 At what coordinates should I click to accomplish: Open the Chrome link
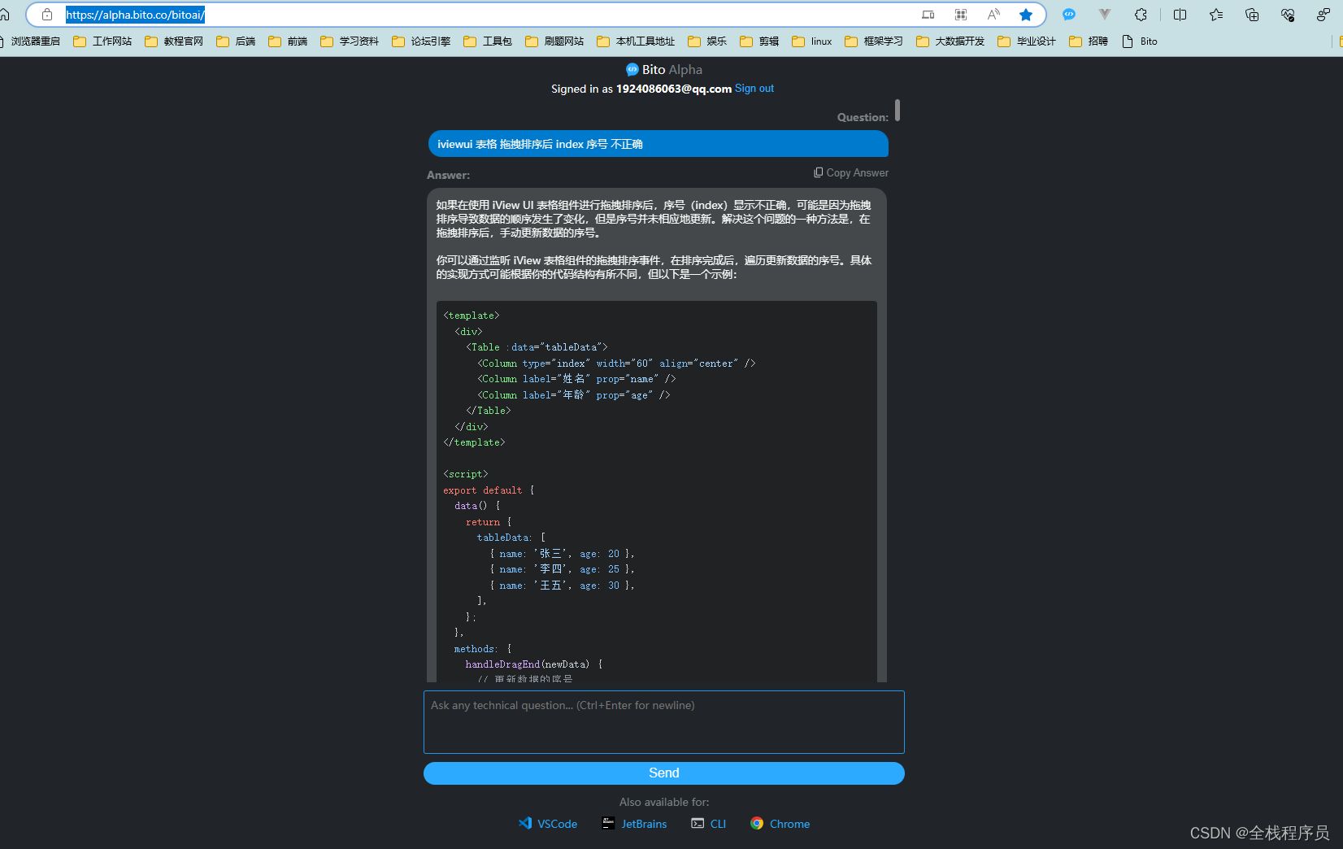789,824
